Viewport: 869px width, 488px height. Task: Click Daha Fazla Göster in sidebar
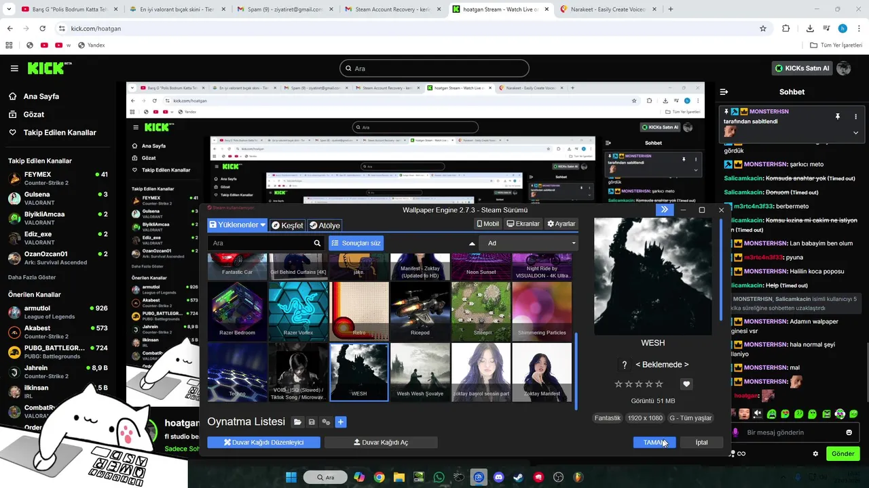32,277
